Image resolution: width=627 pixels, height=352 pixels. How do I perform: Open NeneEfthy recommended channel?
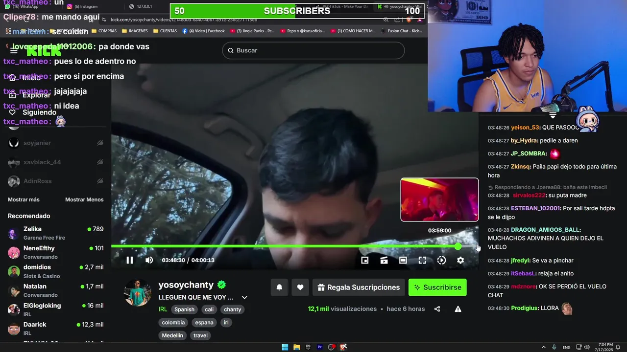click(56, 252)
